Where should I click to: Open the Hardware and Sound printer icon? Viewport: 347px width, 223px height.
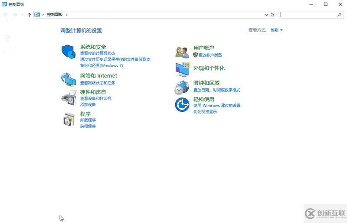[x=69, y=97]
